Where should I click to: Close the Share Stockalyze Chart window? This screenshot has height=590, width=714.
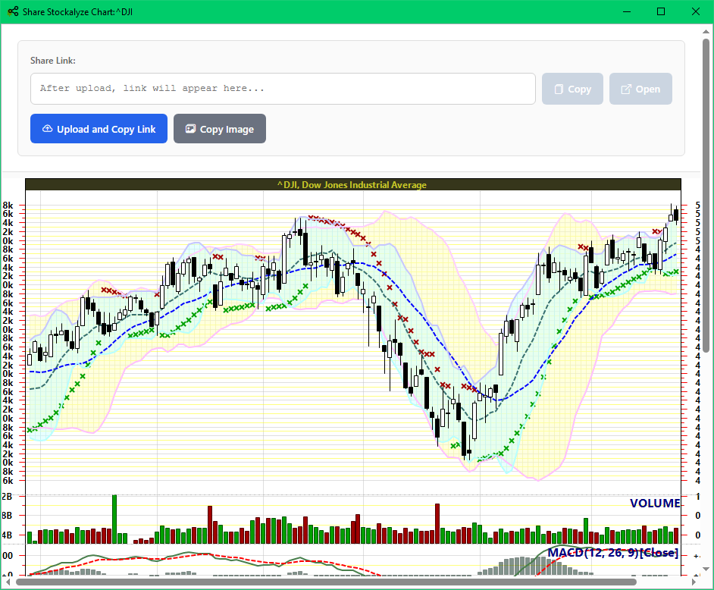(x=696, y=12)
